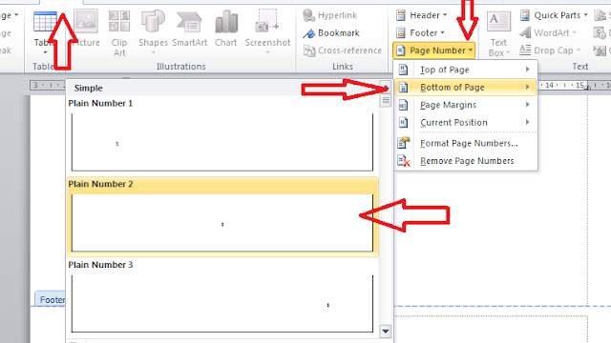Viewport: 611px width, 343px height.
Task: Choose Page Margins submenu
Action: [466, 105]
